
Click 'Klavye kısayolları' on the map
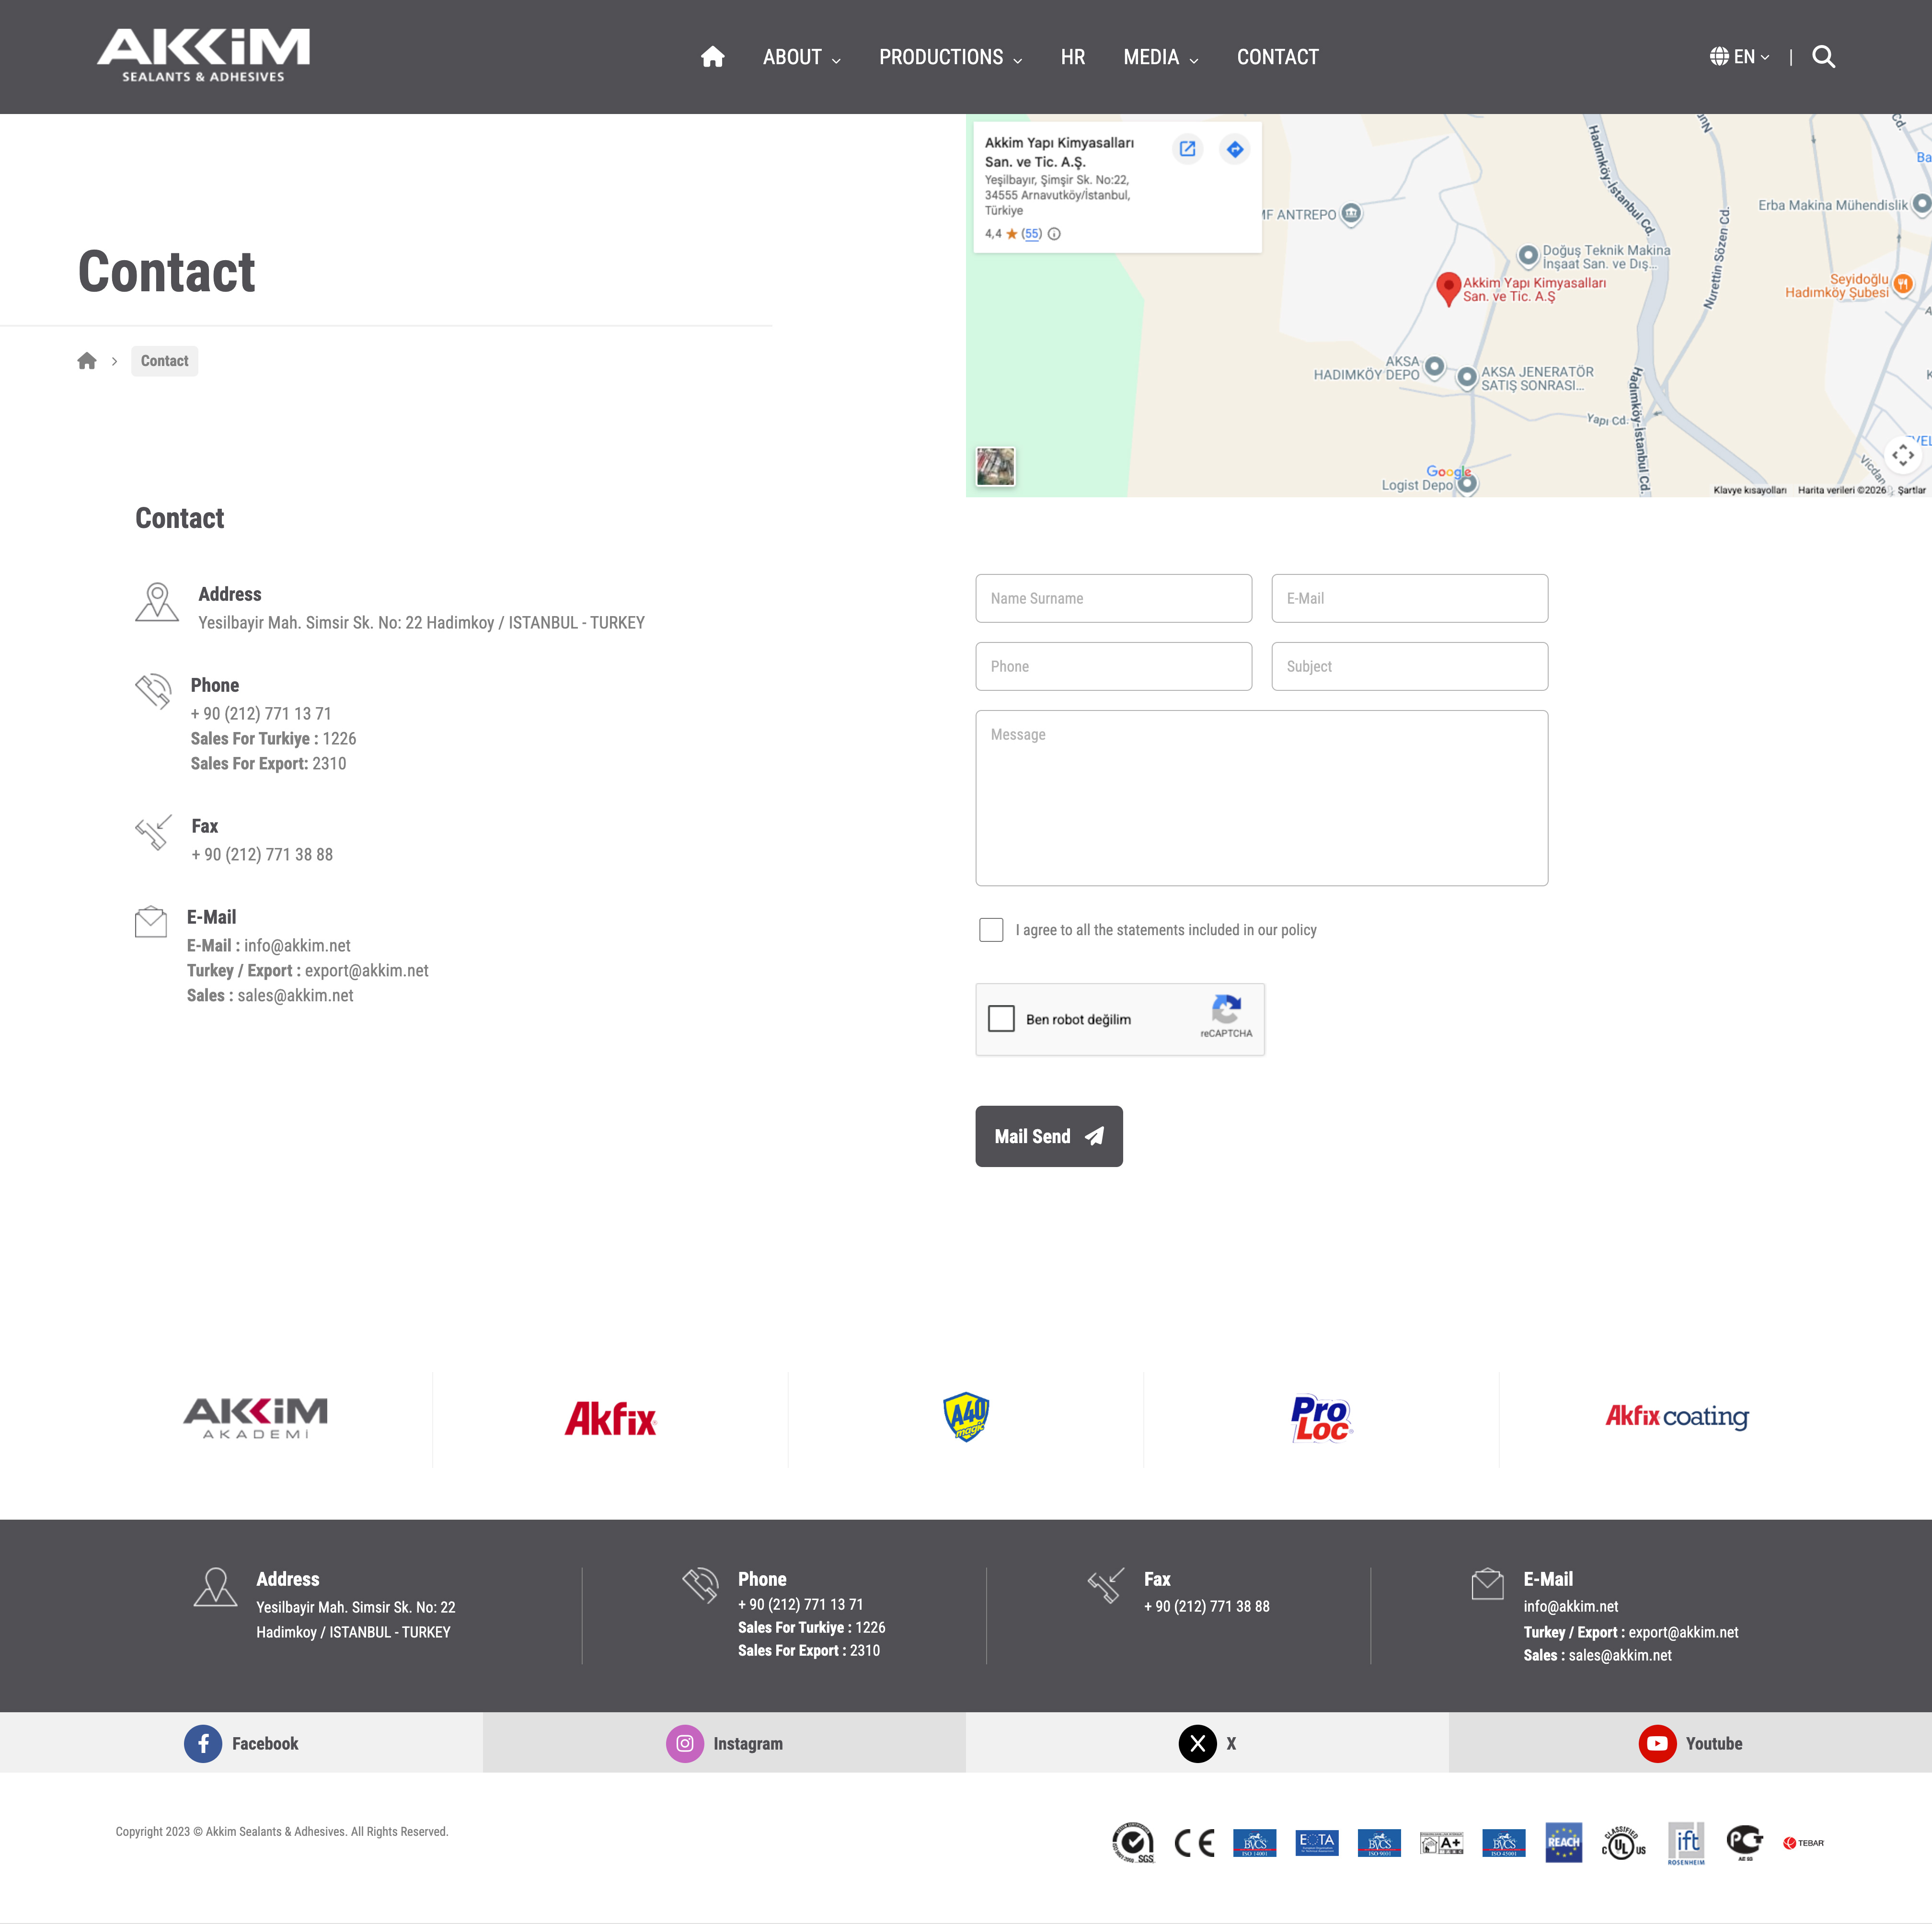tap(1749, 490)
